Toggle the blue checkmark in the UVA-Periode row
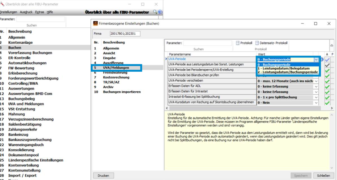337x180 pixels. click(x=327, y=59)
